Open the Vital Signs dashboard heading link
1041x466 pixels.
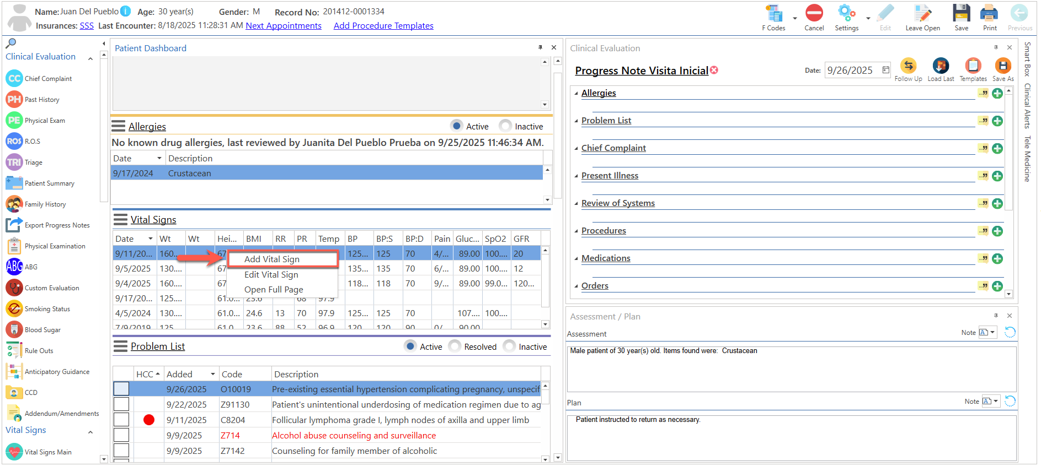(x=153, y=220)
